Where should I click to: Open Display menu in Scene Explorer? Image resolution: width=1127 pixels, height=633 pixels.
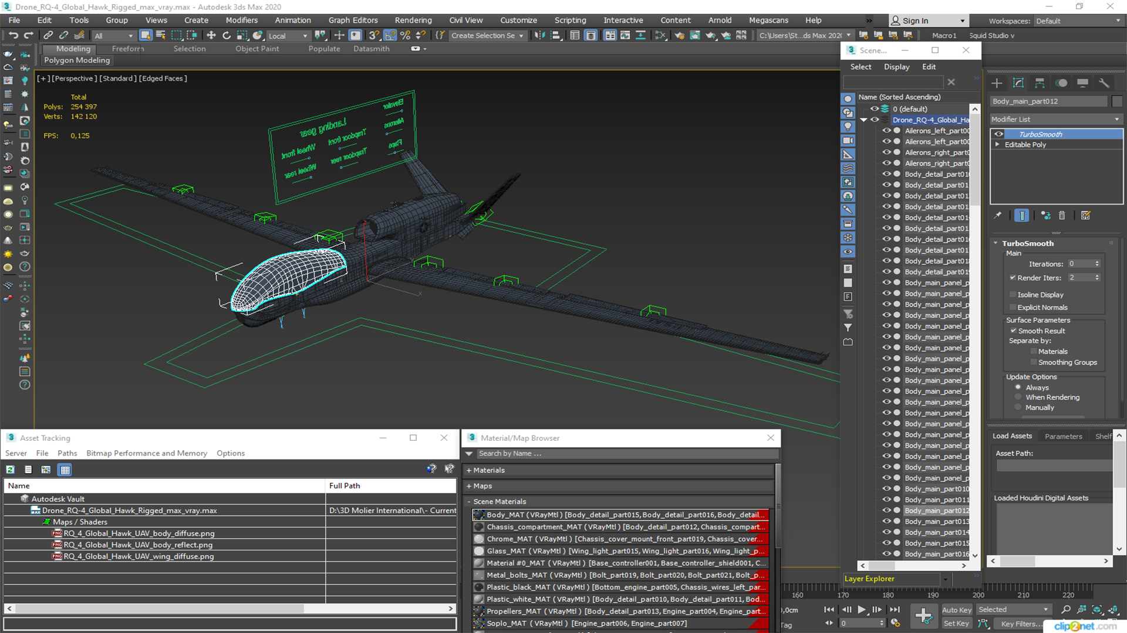click(x=896, y=67)
